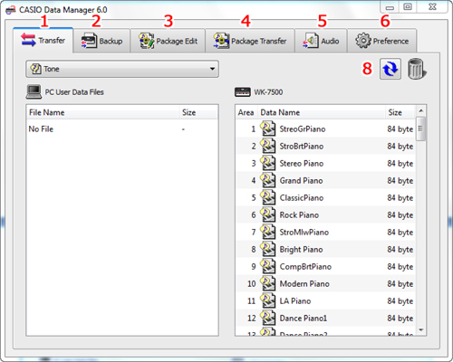Click the tone list scrollbar thumb
The height and width of the screenshot is (362, 453).
(x=421, y=129)
